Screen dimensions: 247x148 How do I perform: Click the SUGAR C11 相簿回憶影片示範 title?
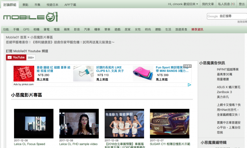click(x=170, y=144)
